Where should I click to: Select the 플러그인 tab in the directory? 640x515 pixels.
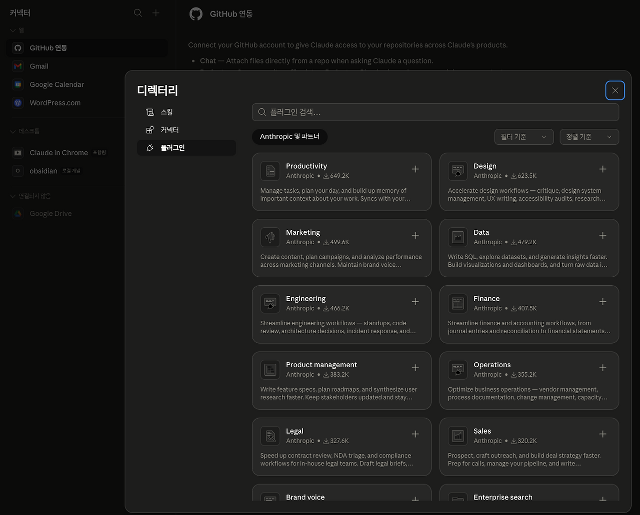186,148
